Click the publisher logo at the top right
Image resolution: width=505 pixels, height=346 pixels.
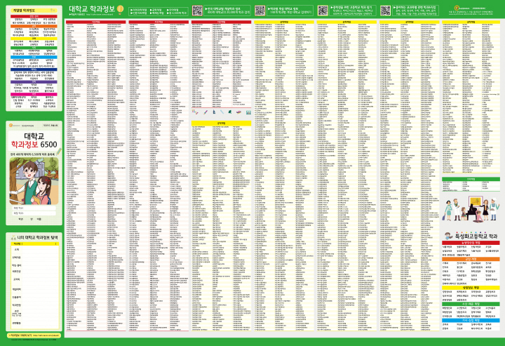pos(457,8)
